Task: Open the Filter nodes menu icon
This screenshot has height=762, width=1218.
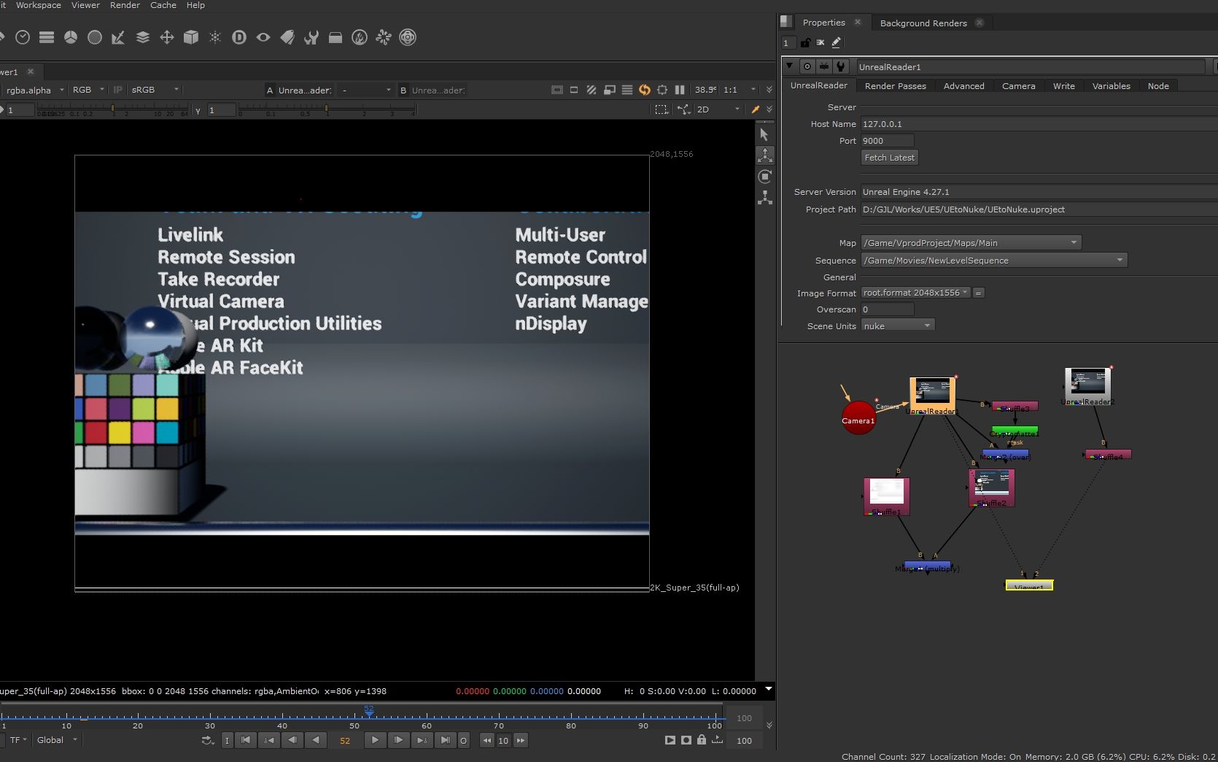Action: (95, 37)
